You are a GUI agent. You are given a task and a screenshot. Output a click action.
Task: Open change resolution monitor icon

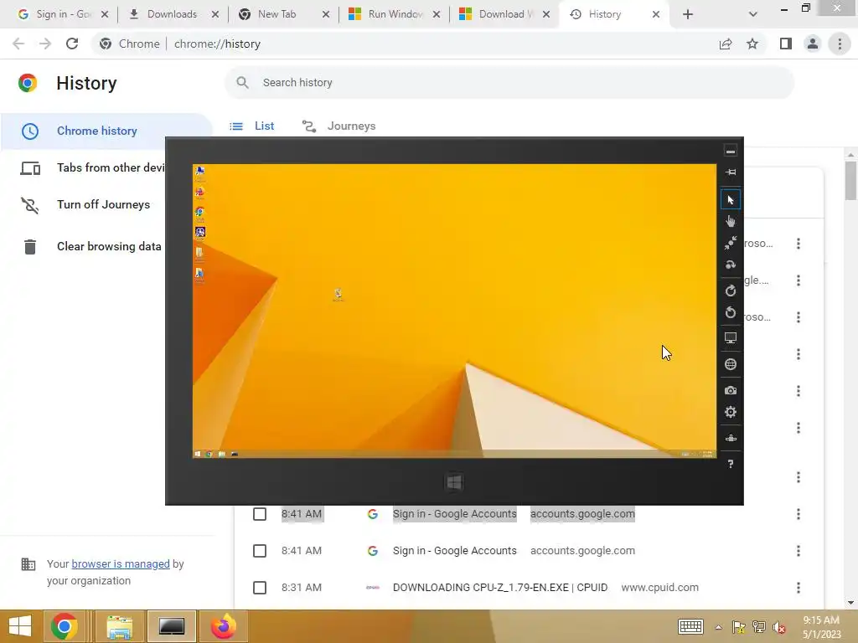pos(731,338)
